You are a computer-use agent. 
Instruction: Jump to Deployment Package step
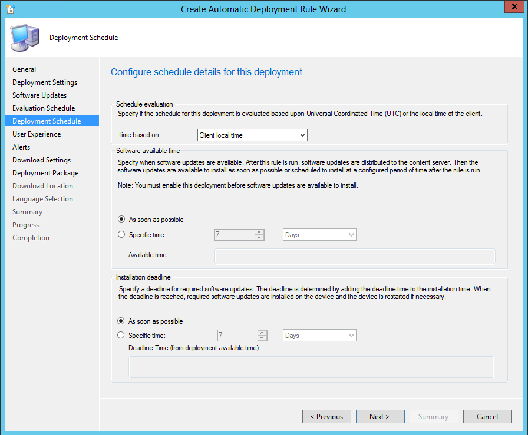click(45, 173)
